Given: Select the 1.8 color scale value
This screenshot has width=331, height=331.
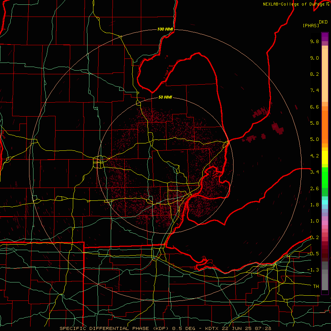Looking at the screenshot, I should click(314, 205).
